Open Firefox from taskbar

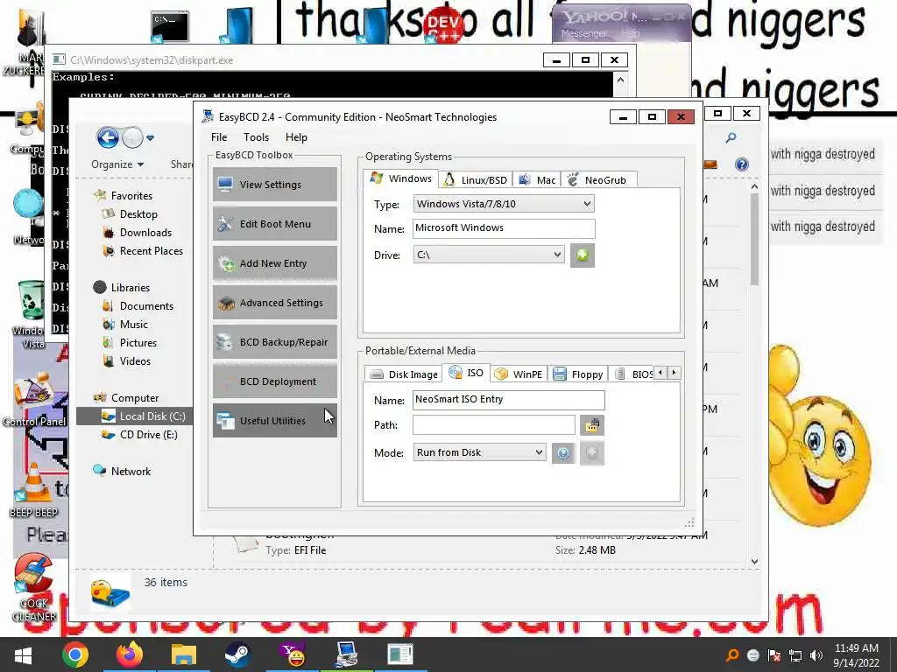[130, 654]
